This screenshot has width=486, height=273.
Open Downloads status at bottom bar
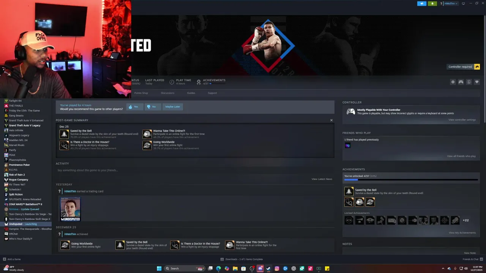coord(241,259)
